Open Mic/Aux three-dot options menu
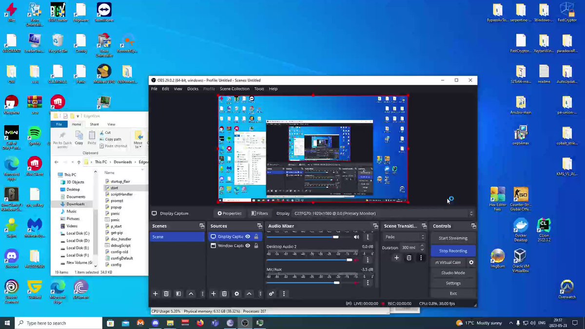Screen dimensions: 585x329 [x=368, y=282]
